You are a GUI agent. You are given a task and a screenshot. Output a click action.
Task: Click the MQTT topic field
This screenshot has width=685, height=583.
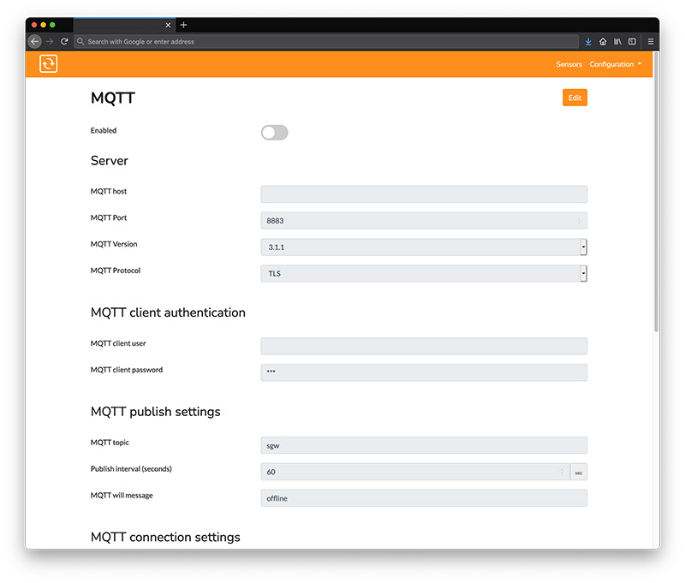coord(424,445)
